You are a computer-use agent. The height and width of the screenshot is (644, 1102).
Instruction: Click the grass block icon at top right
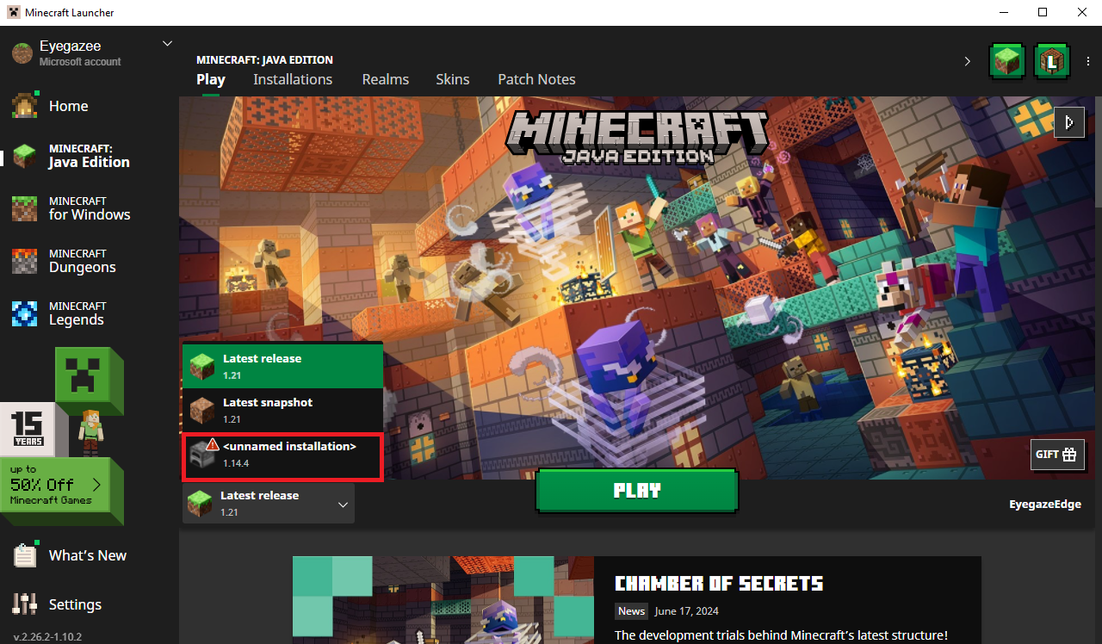click(x=1008, y=61)
